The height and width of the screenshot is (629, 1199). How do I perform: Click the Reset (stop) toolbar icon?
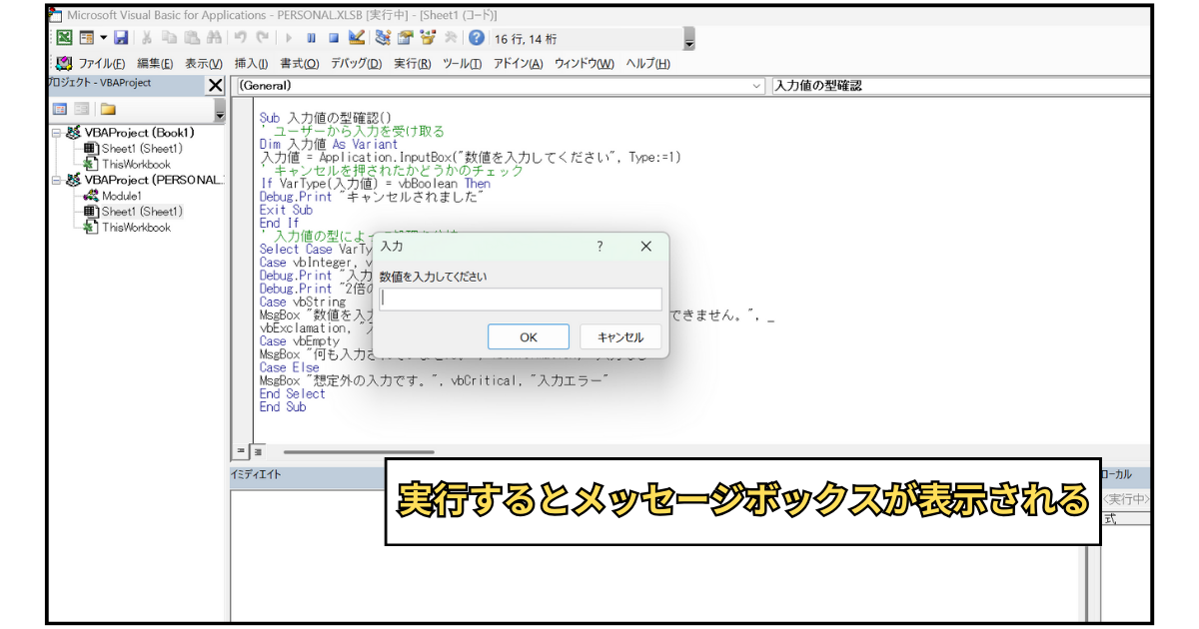[334, 38]
